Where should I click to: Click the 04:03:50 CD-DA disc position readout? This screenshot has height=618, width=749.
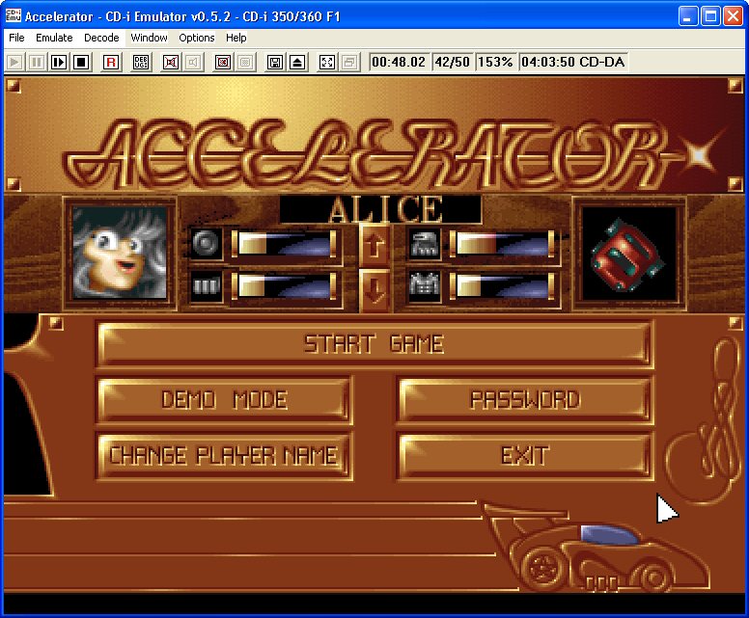(x=572, y=62)
